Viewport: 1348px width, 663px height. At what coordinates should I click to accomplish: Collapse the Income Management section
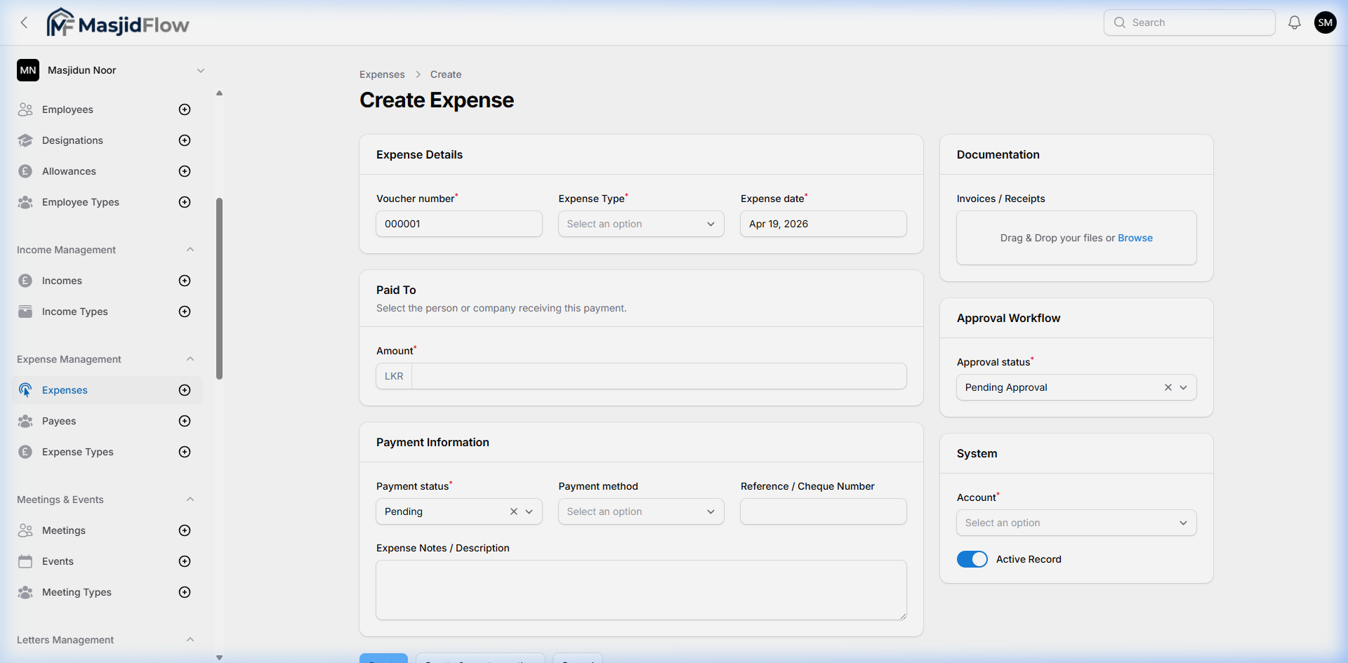tap(190, 249)
